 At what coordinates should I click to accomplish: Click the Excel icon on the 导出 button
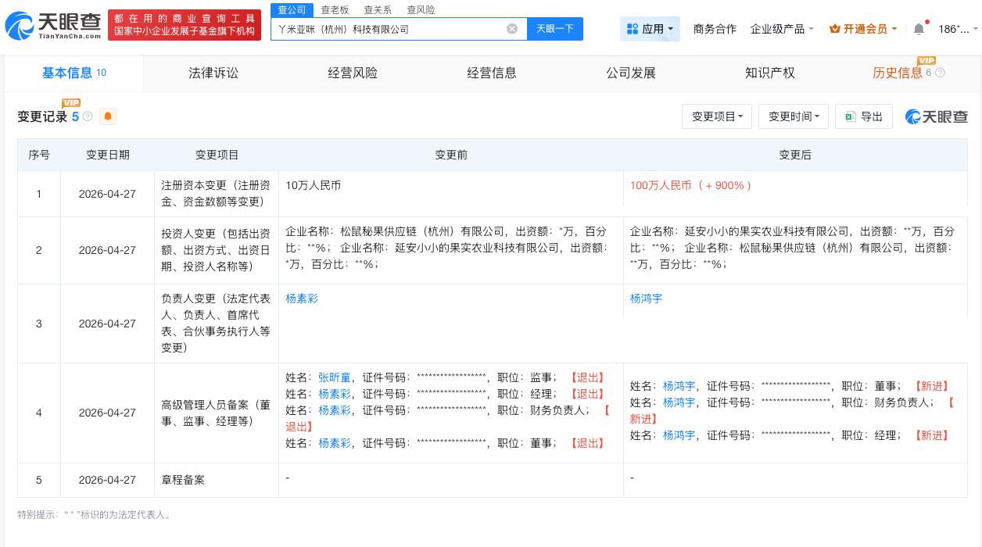point(850,116)
